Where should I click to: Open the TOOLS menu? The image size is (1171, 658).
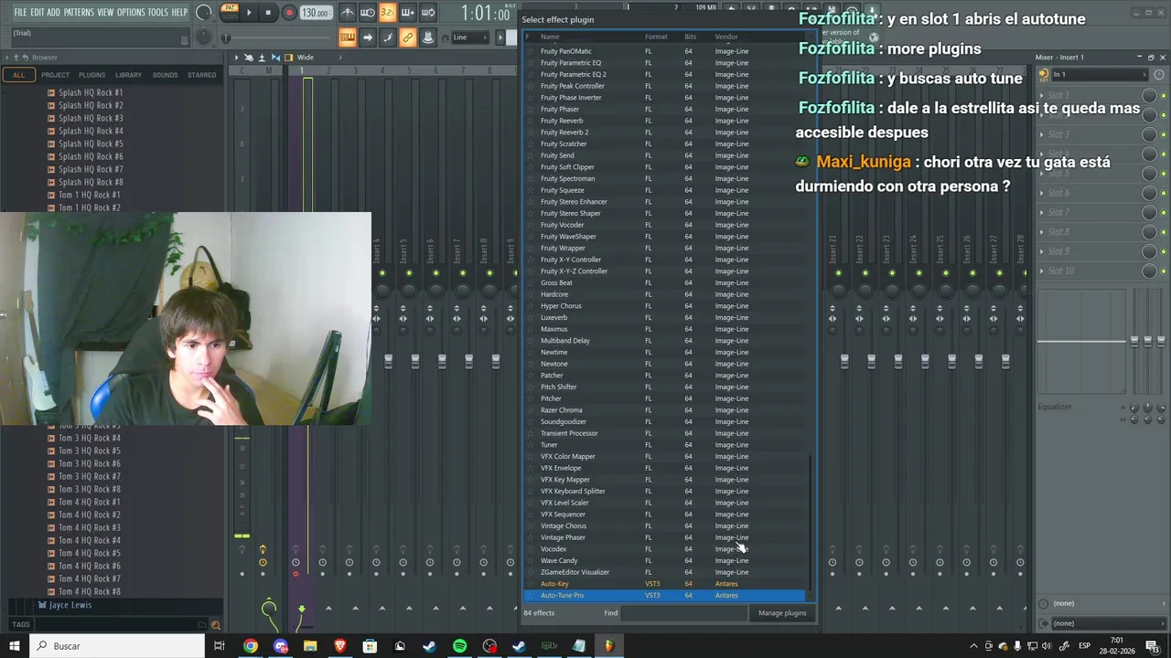[x=158, y=13]
